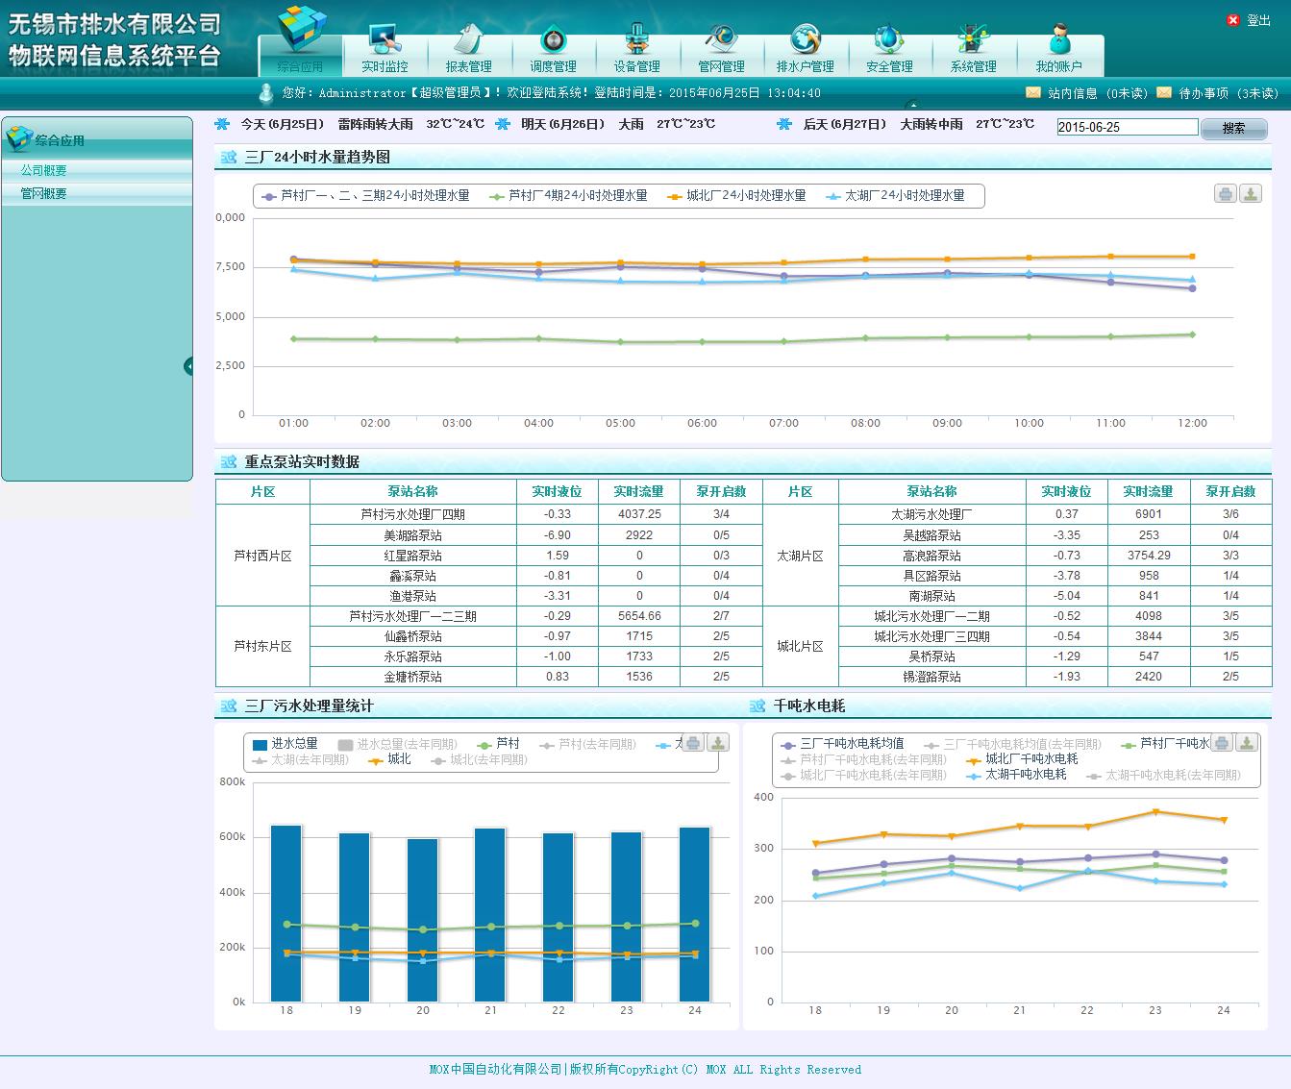Image resolution: width=1291 pixels, height=1089 pixels.
Task: Click the icon beside 三厂24小时水量趋势图 heading
Action: point(229,158)
